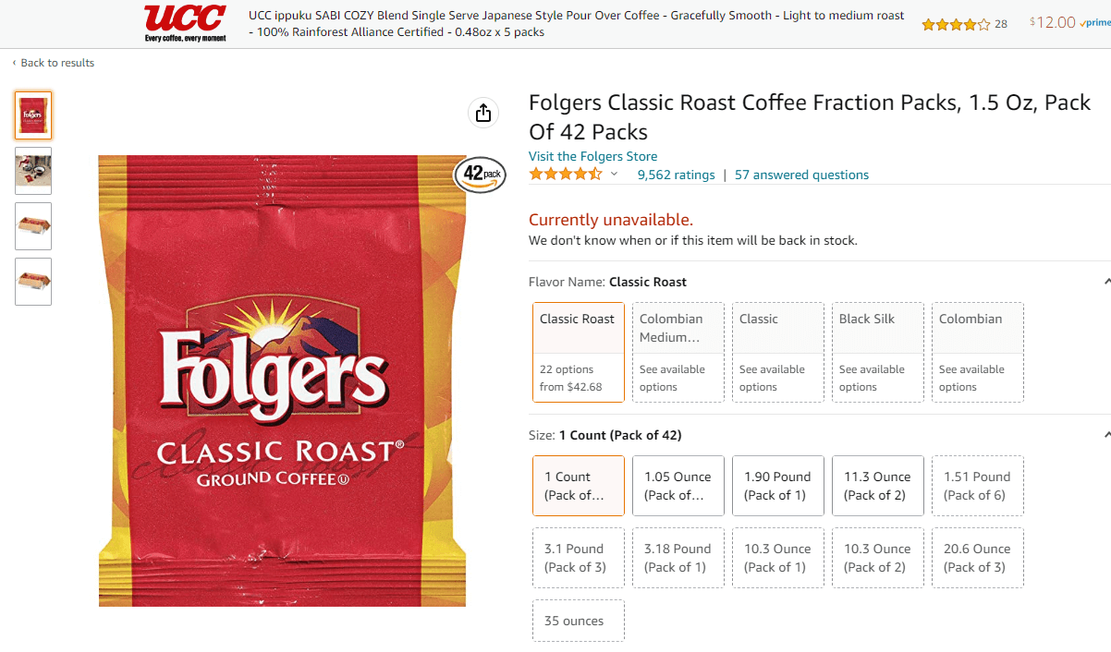Click the UCC logo in the ad banner
The image size is (1111, 652).
click(185, 23)
